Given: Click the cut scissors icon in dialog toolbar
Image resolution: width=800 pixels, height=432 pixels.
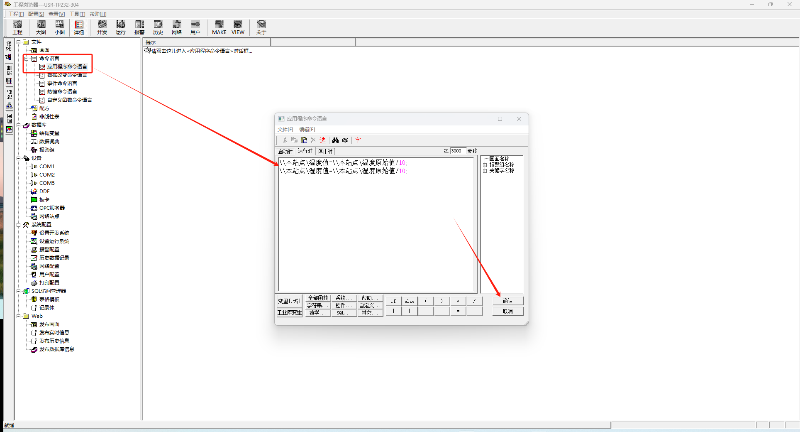Looking at the screenshot, I should click(x=285, y=140).
